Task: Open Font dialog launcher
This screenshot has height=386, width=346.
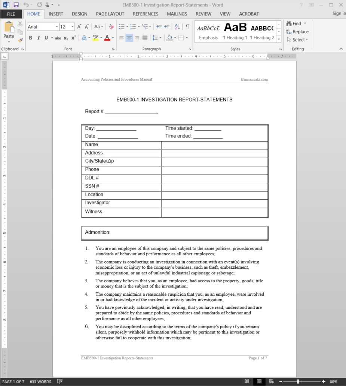Action: [113, 49]
